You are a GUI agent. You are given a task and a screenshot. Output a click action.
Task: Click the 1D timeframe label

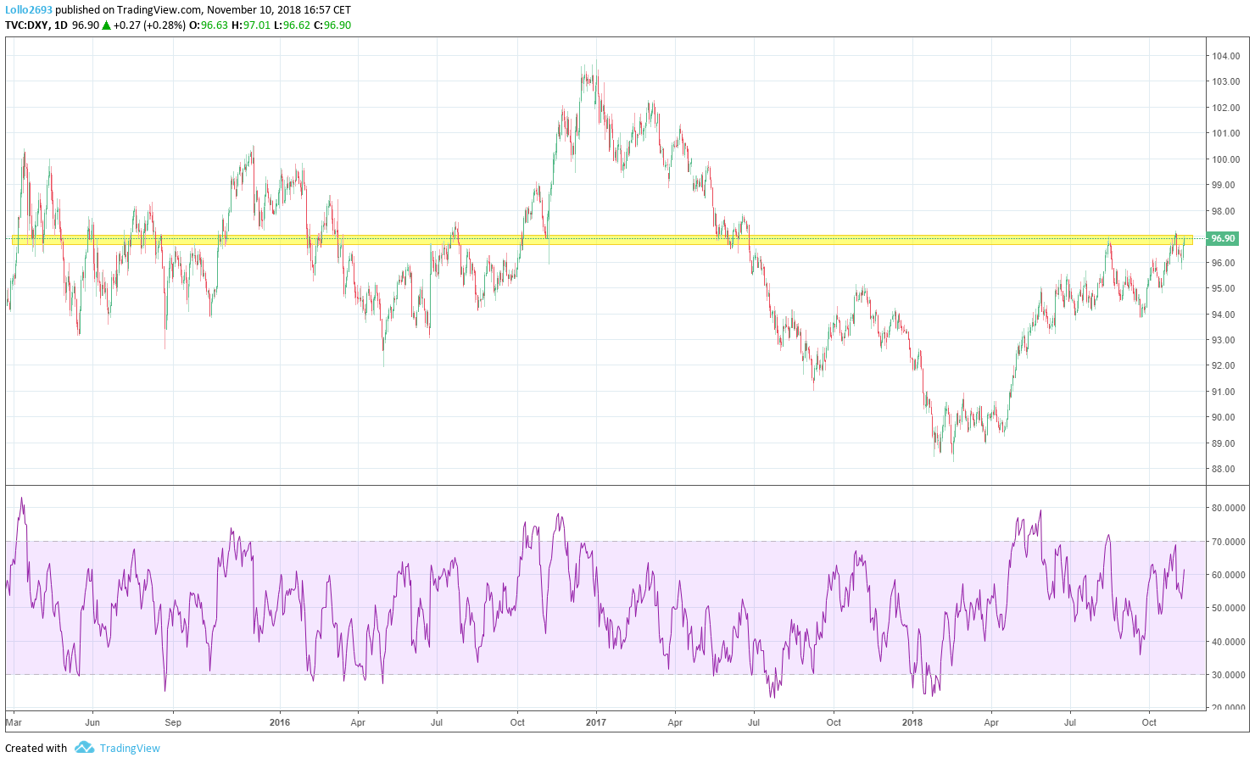[x=60, y=25]
